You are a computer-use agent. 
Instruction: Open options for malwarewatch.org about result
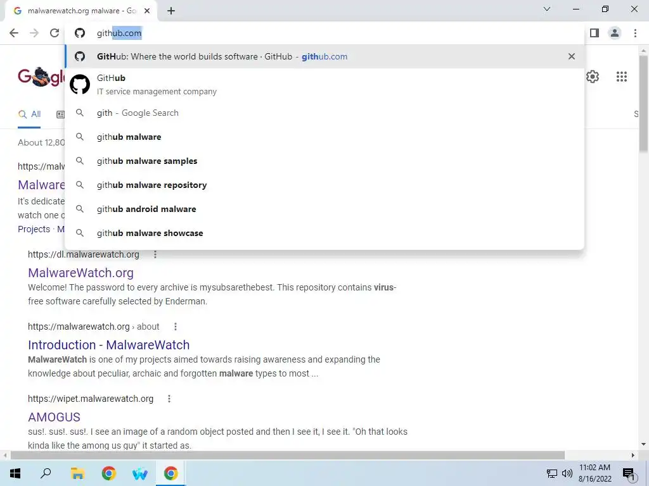click(x=176, y=327)
